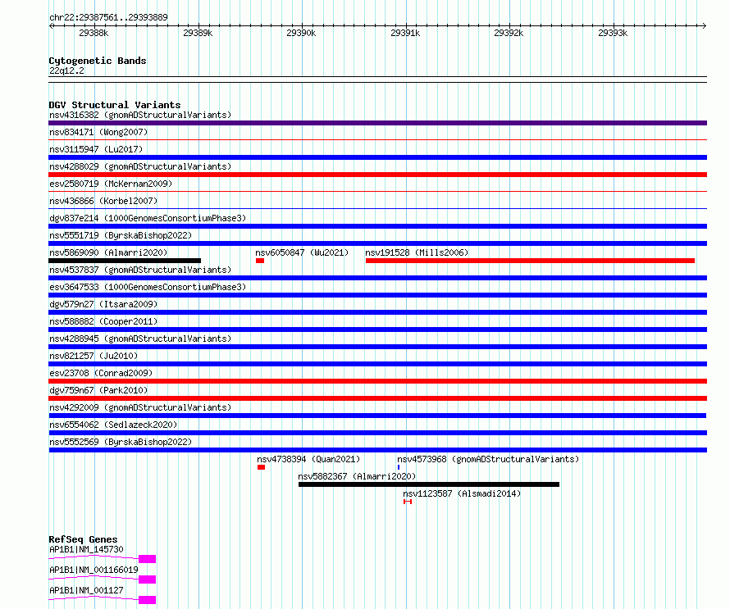Image resolution: width=730 pixels, height=609 pixels.
Task: Click the red nsv191528 variant bar
Action: click(530, 261)
